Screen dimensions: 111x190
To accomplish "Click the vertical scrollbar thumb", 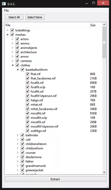I will [x=104, y=42].
